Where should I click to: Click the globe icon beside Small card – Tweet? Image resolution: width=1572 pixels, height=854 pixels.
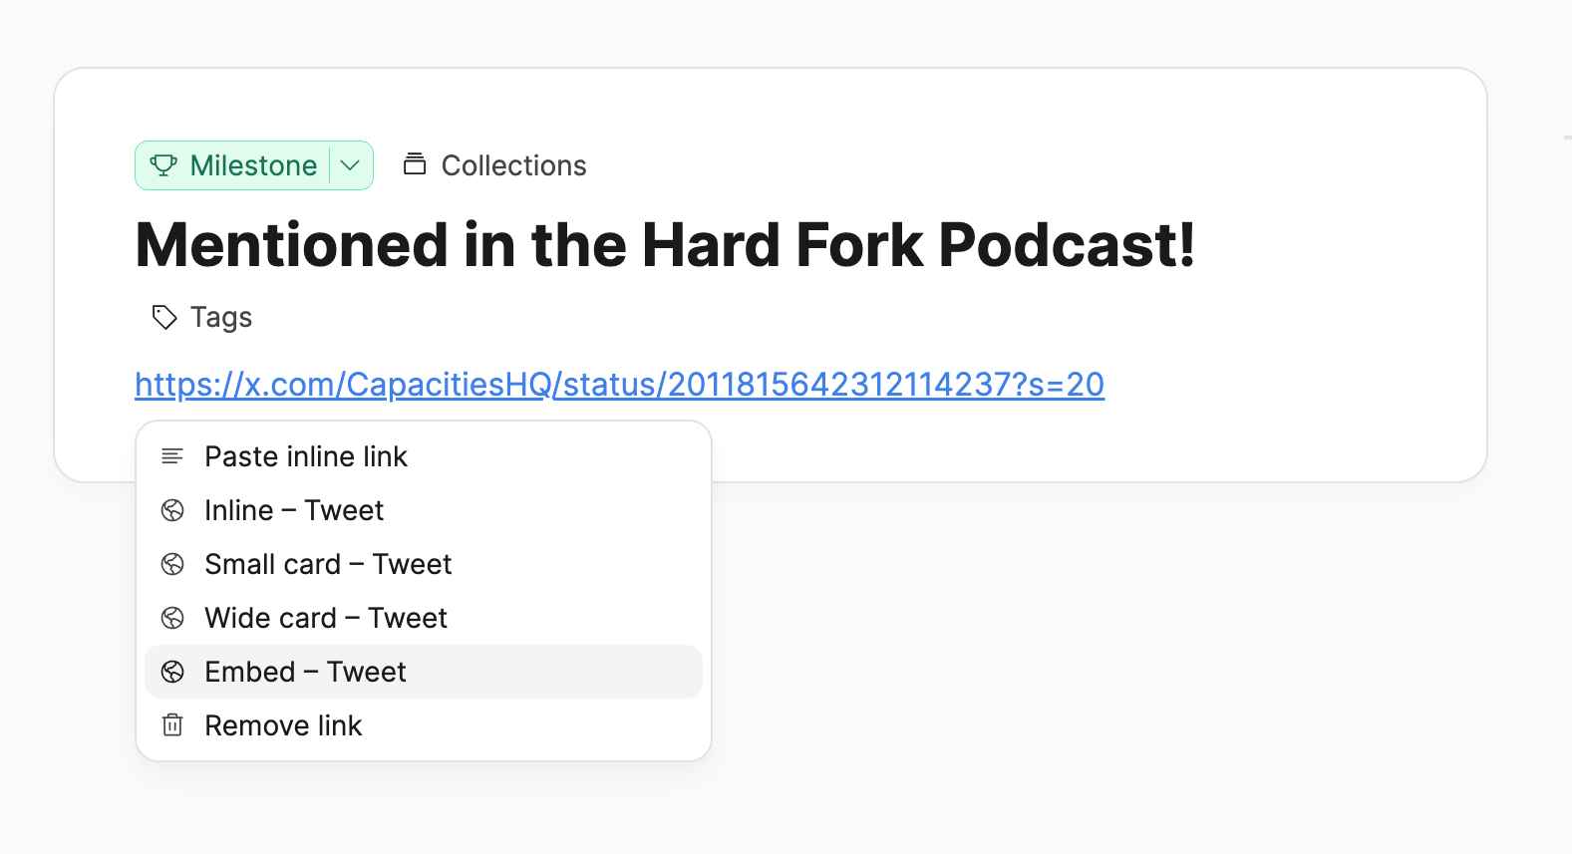[x=172, y=564]
